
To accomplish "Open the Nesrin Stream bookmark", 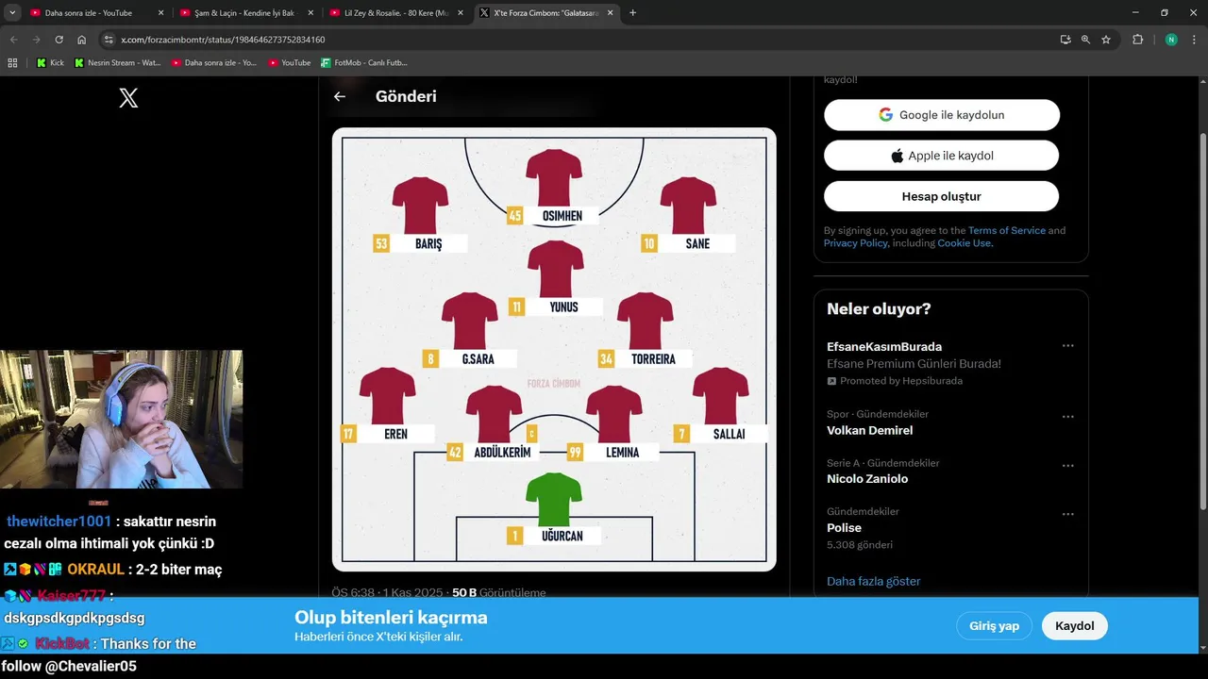I will (117, 62).
